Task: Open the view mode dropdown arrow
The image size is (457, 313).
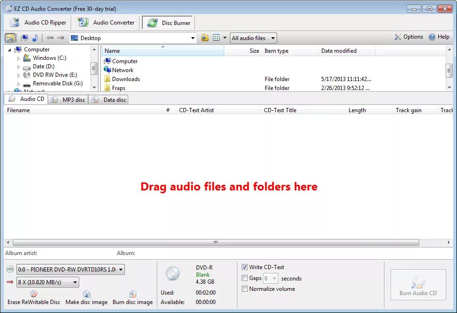Action: coord(225,38)
